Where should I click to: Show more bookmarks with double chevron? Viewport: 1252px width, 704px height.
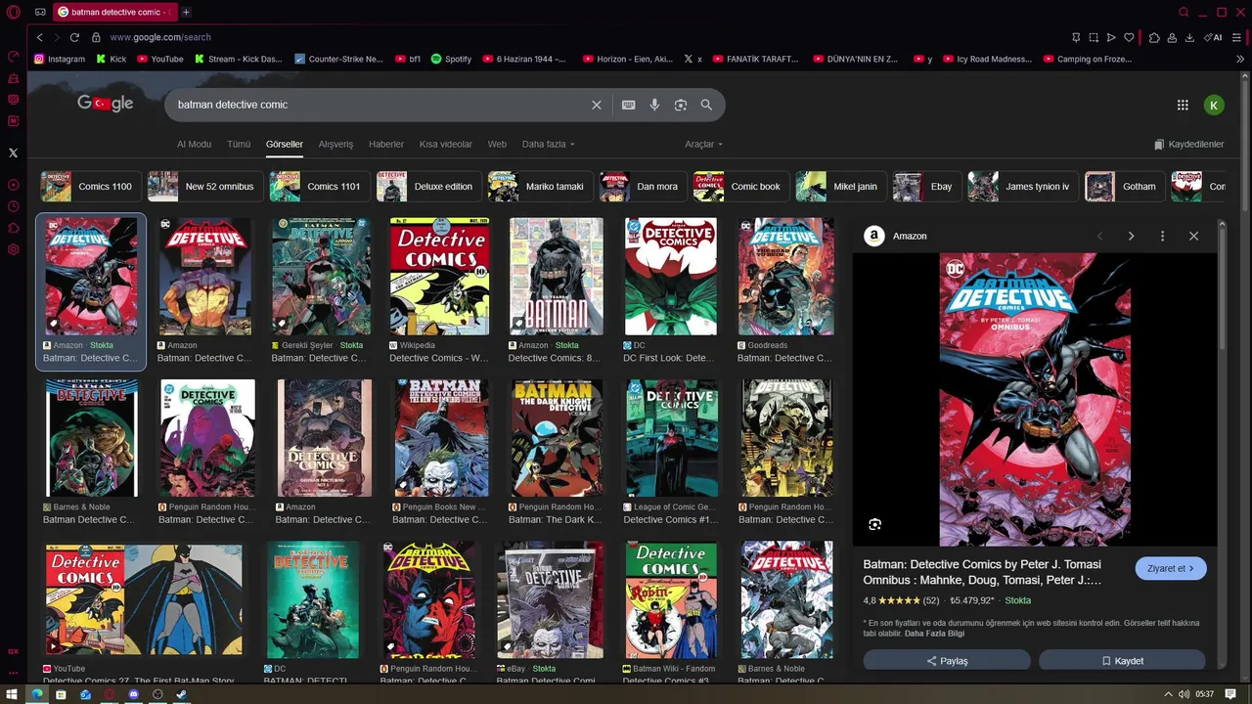pyautogui.click(x=1240, y=59)
